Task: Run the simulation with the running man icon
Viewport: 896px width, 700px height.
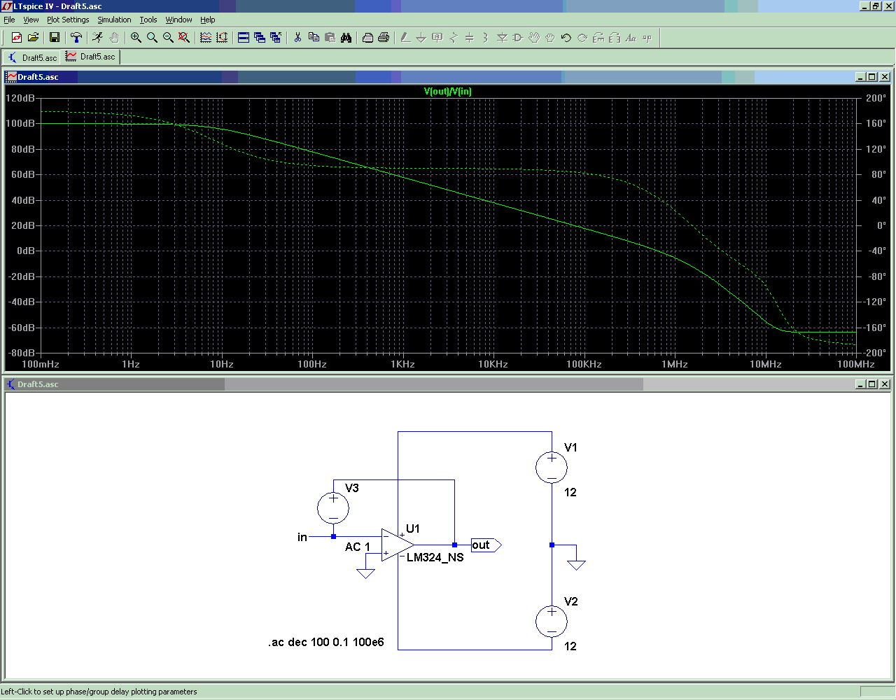Action: click(97, 38)
